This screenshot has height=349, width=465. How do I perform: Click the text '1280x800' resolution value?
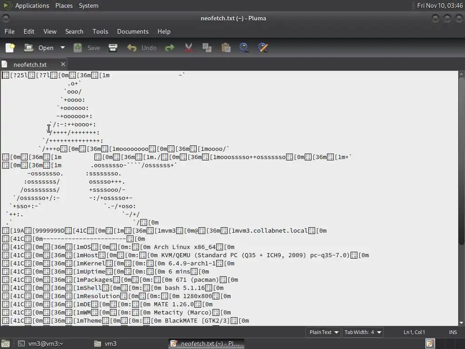pyautogui.click(x=197, y=296)
